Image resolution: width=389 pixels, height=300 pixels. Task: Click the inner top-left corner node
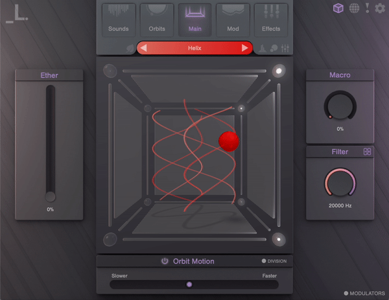(148, 108)
